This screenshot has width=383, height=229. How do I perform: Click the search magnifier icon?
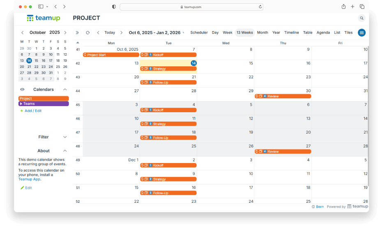click(362, 18)
